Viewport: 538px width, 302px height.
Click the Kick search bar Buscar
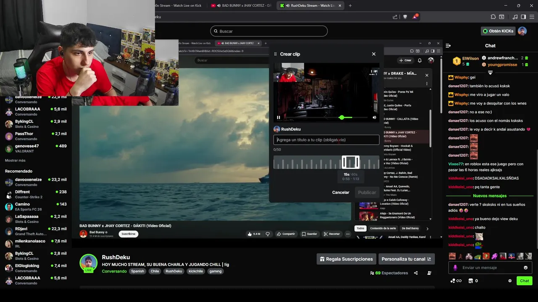[269, 31]
